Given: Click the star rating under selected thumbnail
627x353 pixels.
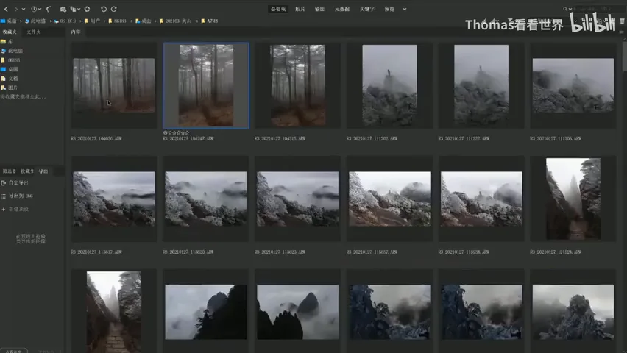Looking at the screenshot, I should 178,132.
